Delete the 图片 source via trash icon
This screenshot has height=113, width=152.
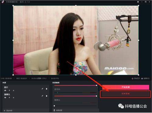click(47, 89)
